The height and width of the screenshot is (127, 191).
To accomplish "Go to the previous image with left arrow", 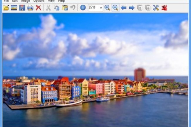I will click(123, 8).
